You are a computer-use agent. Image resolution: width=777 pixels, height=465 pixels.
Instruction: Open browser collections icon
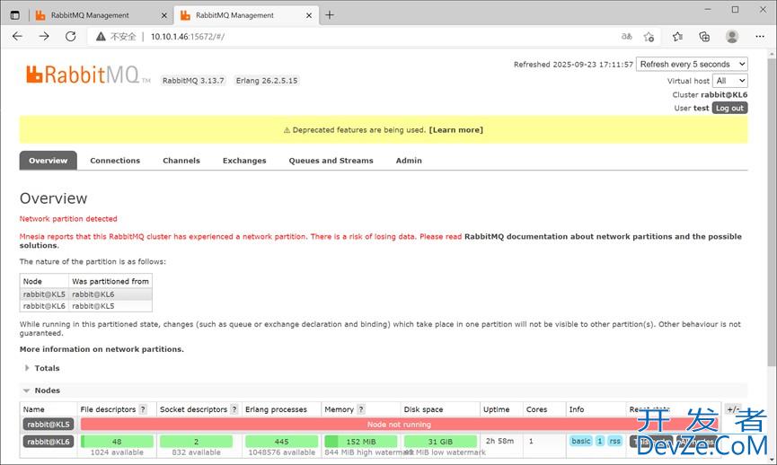(x=704, y=37)
